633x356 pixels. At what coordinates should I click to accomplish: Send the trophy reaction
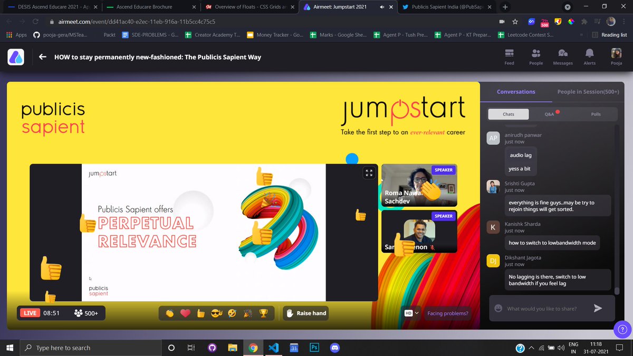[263, 313]
